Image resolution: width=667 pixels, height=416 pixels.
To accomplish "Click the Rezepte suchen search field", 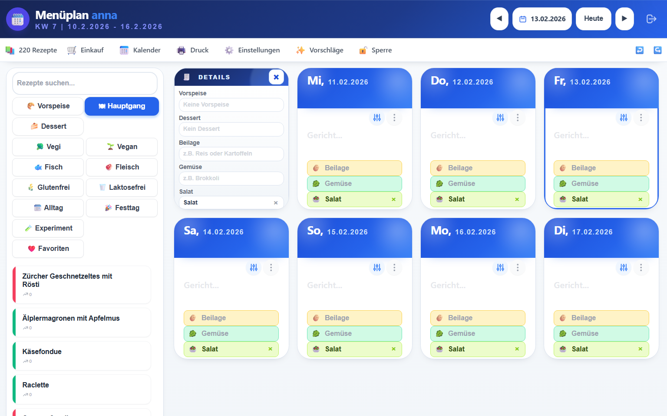I will coord(85,83).
